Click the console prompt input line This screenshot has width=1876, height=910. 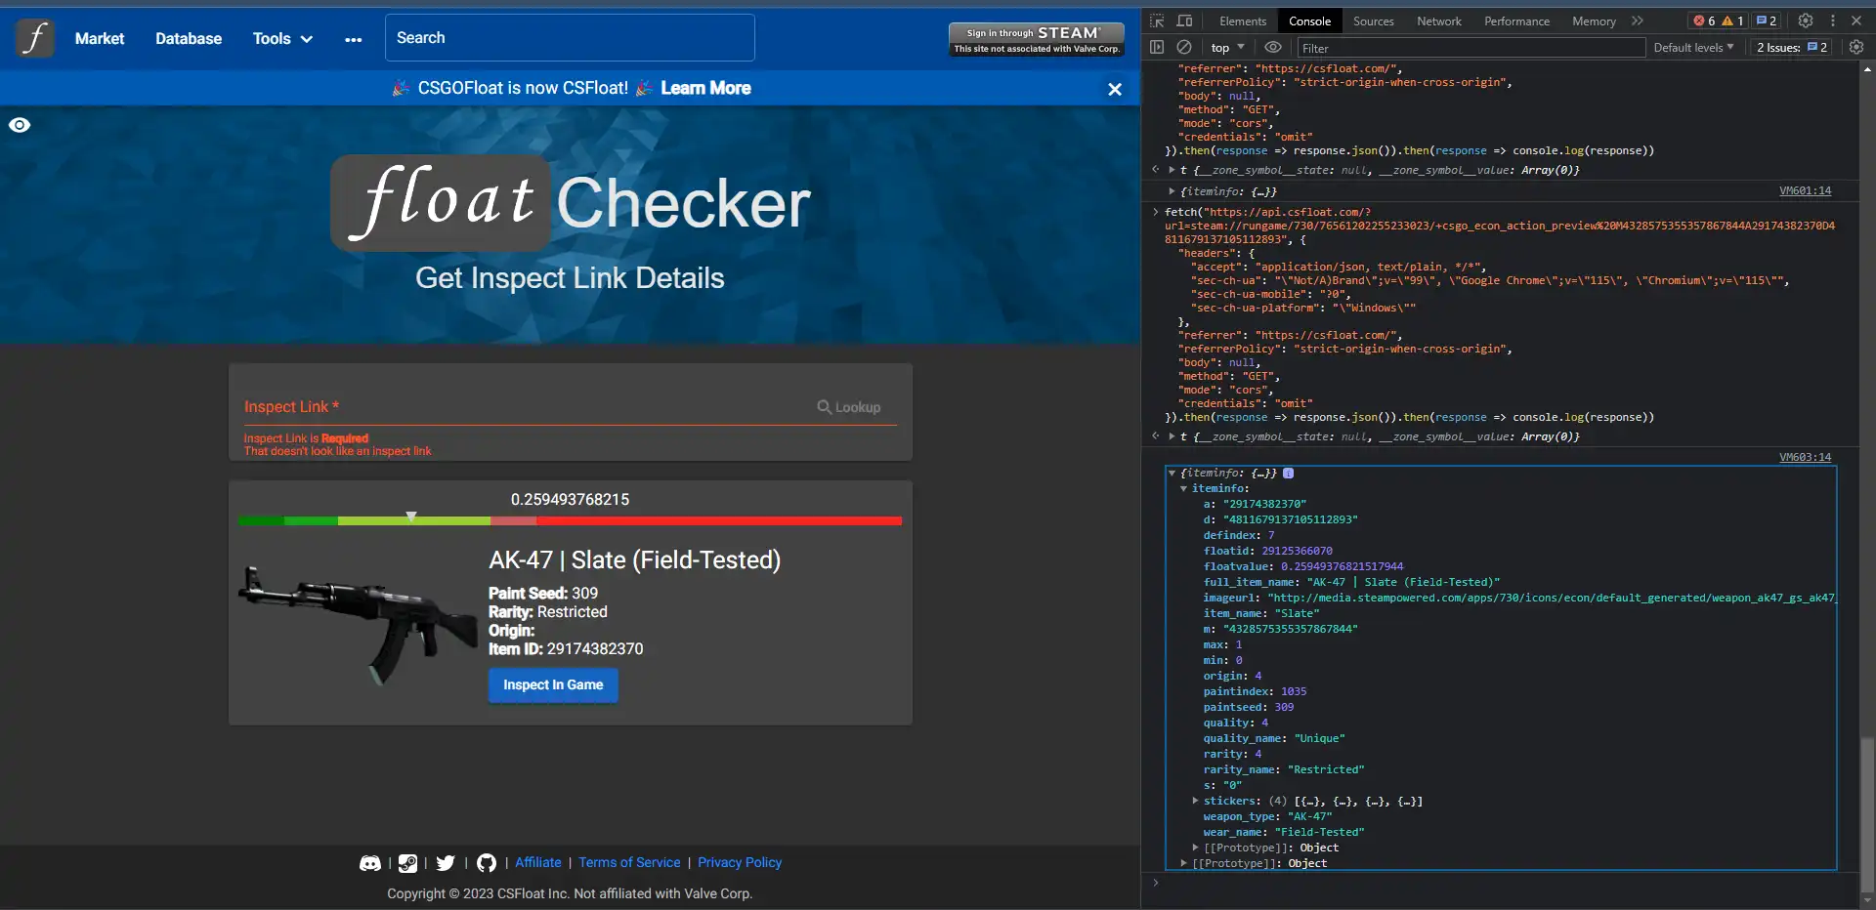point(1505,883)
